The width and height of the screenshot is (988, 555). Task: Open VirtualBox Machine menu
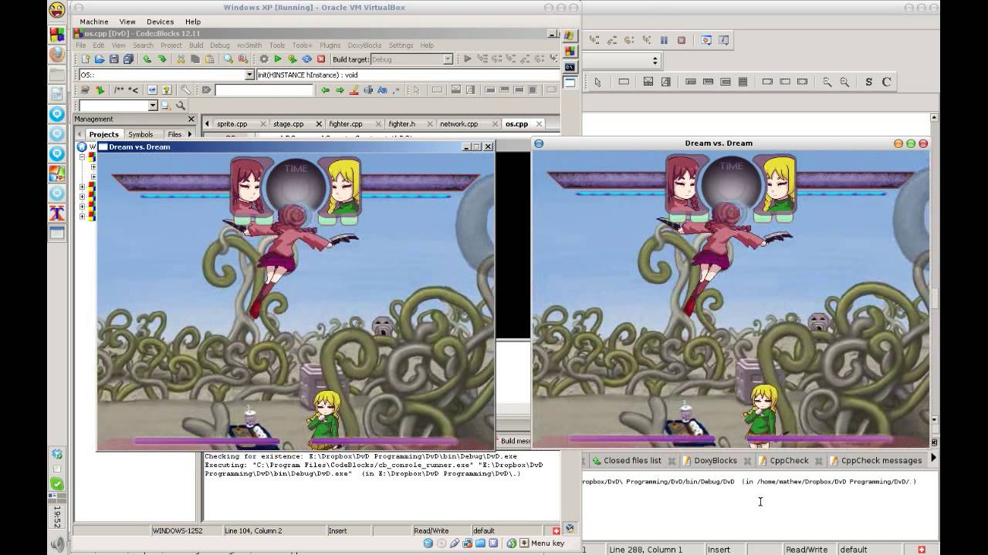(x=94, y=22)
